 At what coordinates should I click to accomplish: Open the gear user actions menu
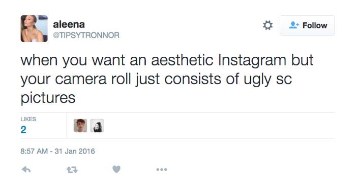click(268, 25)
